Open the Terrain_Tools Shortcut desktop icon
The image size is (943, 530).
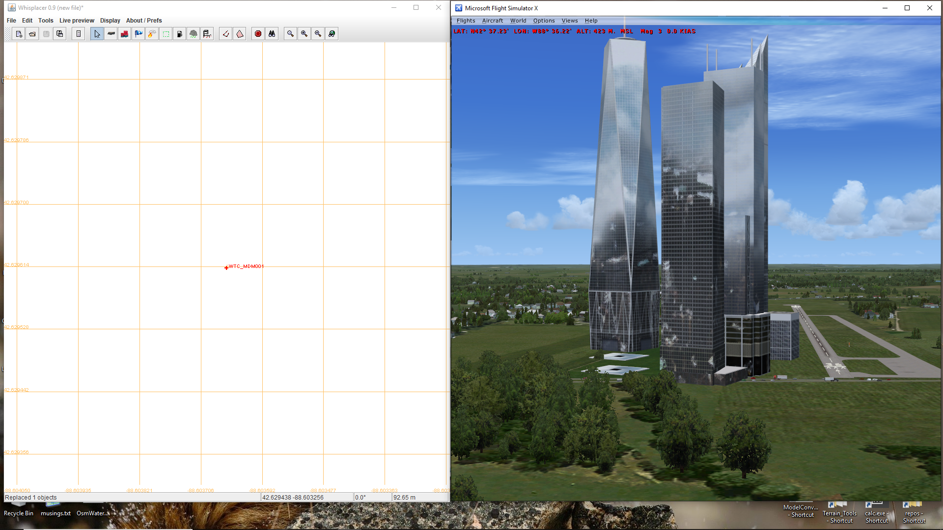(839, 513)
